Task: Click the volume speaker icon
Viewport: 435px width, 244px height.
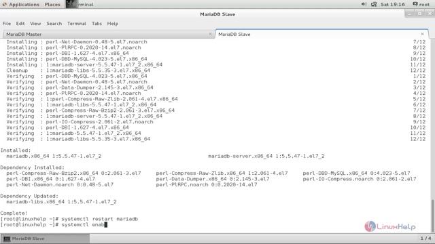Action: click(x=364, y=4)
